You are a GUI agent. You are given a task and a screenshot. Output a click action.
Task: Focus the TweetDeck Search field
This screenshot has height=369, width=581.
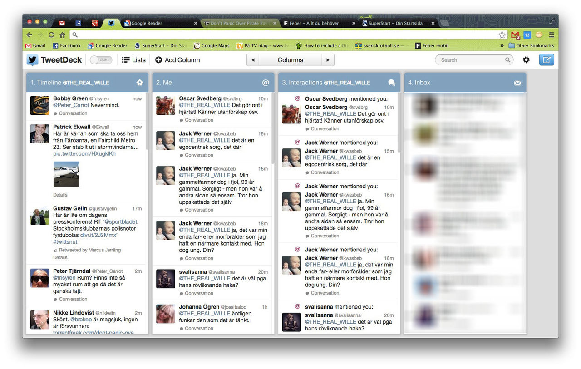(x=474, y=60)
